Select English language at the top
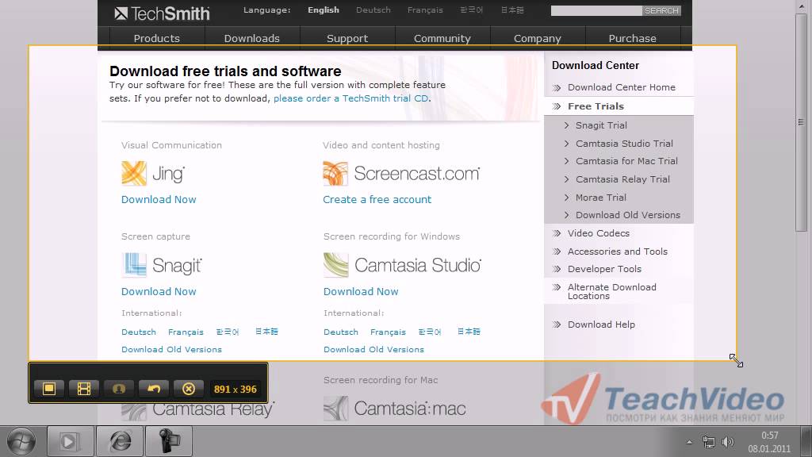Screen dimensions: 812x457 [324, 10]
